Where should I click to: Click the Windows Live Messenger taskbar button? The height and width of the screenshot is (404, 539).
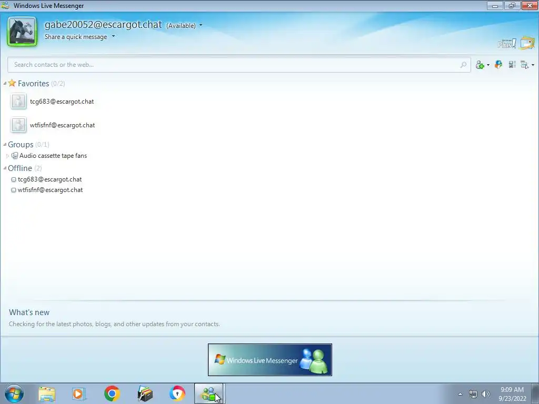pyautogui.click(x=209, y=393)
